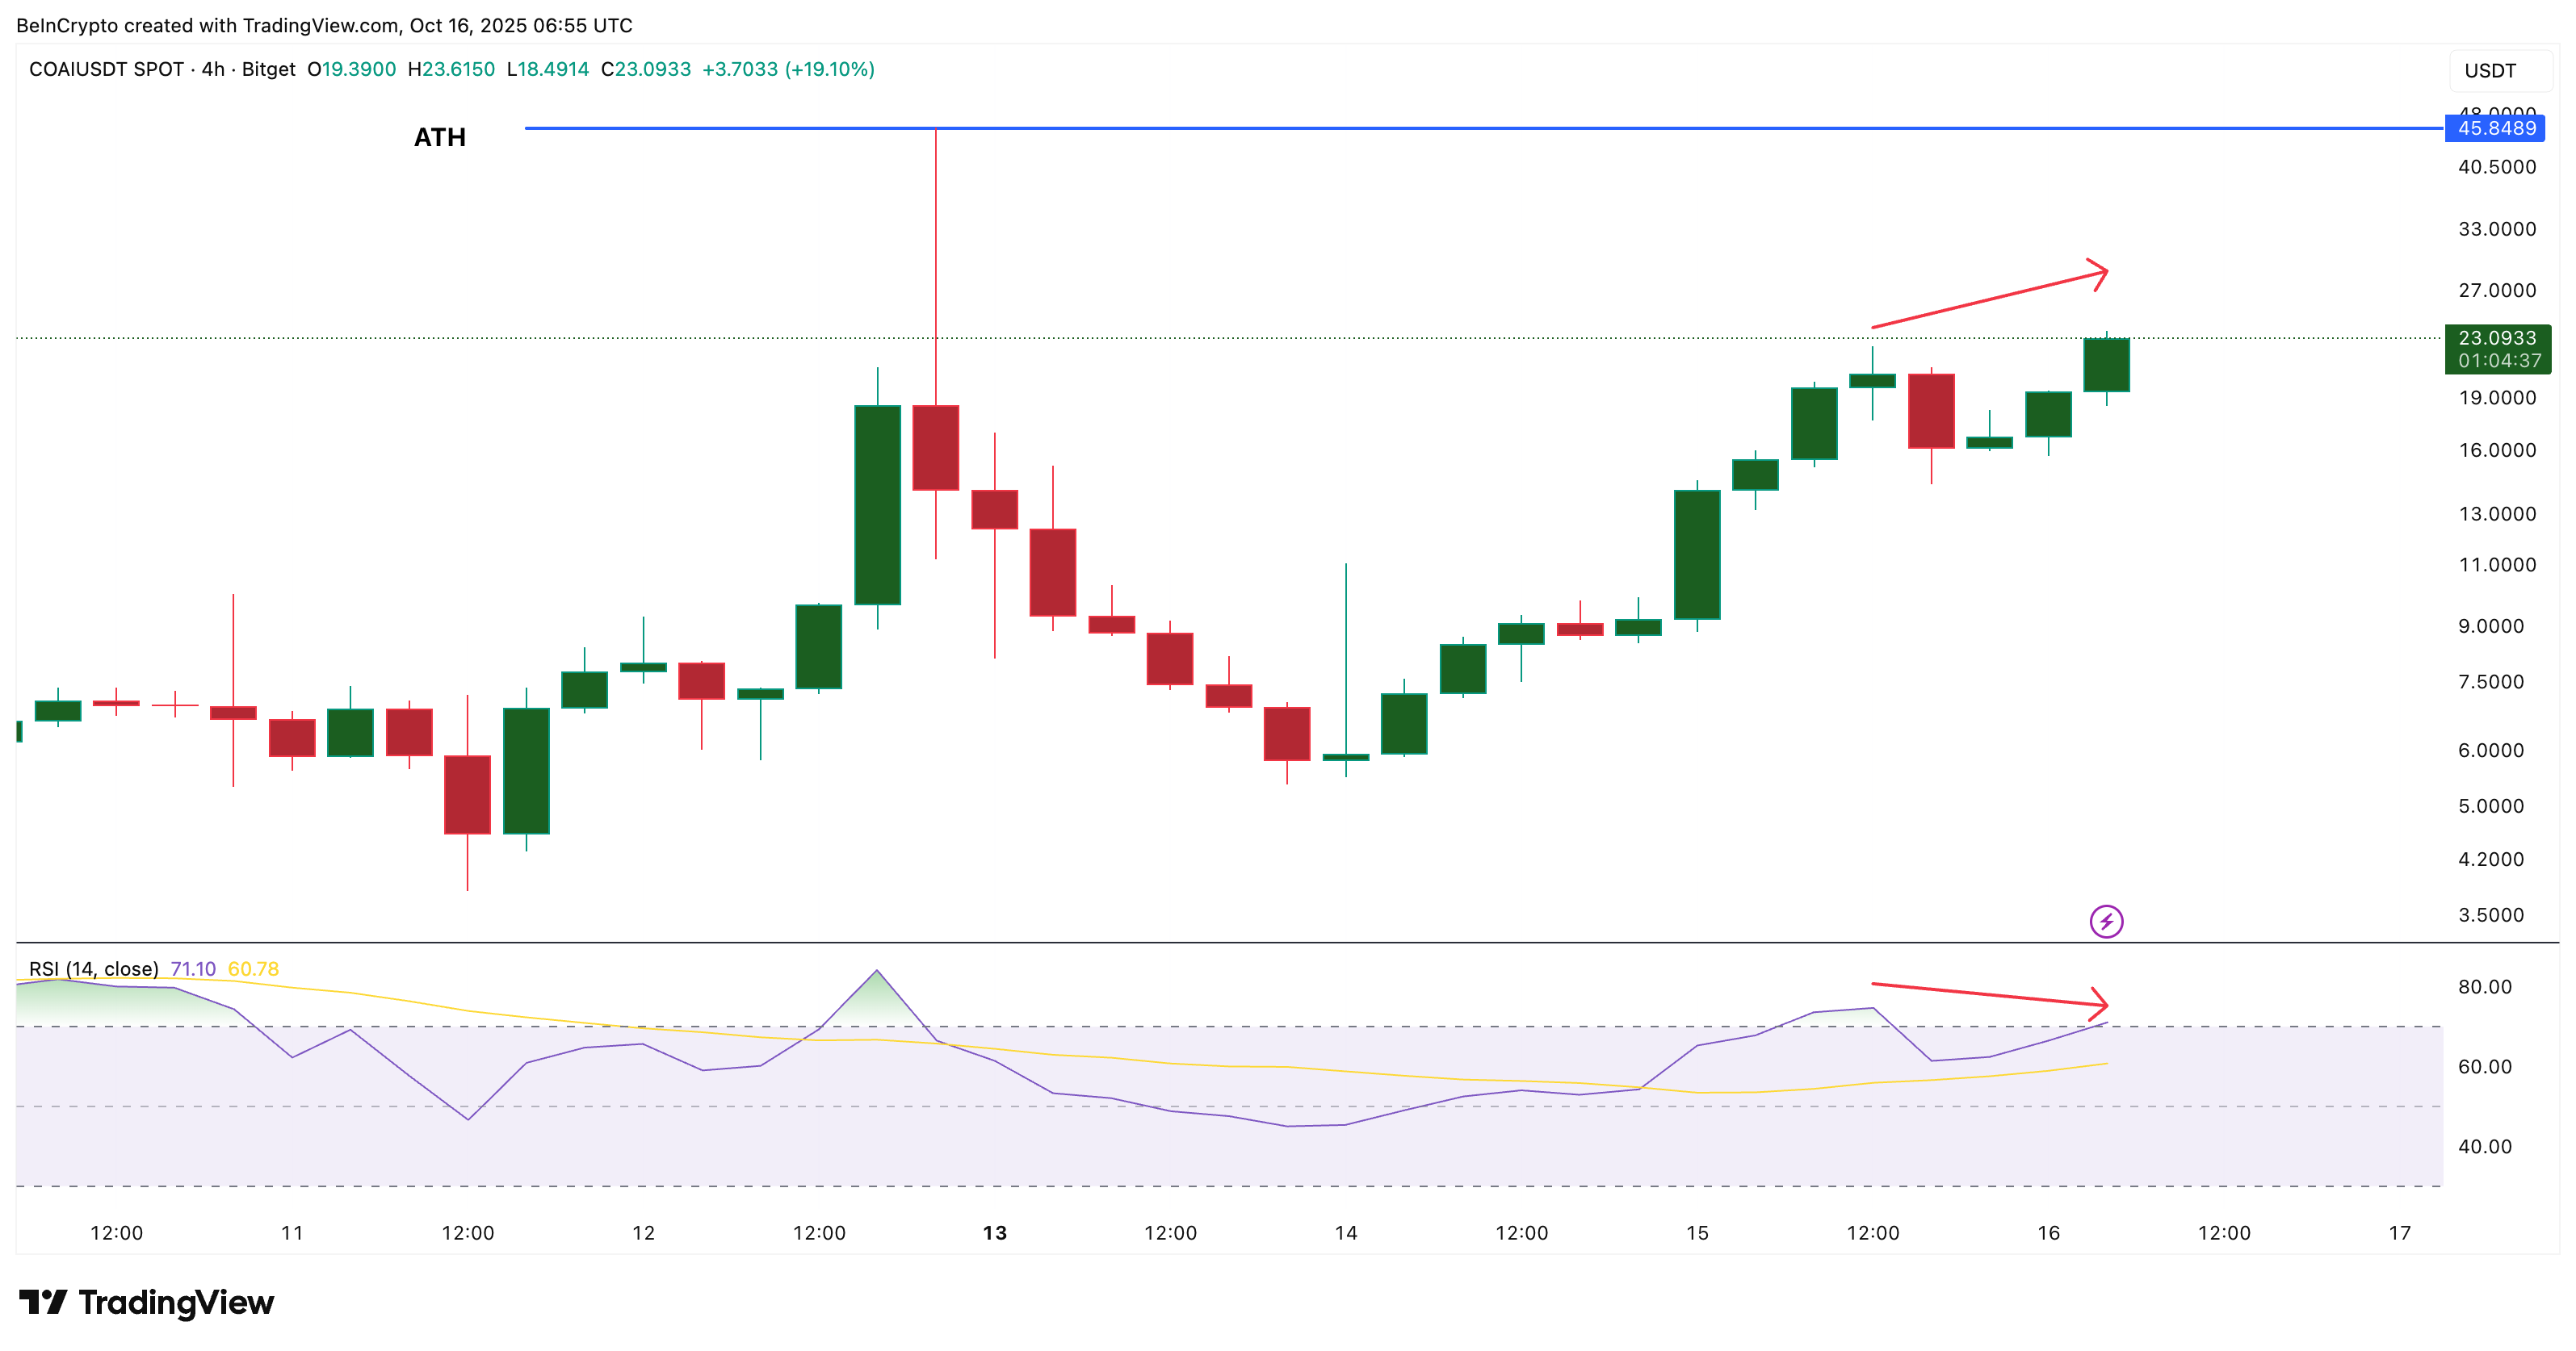Click the TradingView logo at bottom

pyautogui.click(x=147, y=1302)
